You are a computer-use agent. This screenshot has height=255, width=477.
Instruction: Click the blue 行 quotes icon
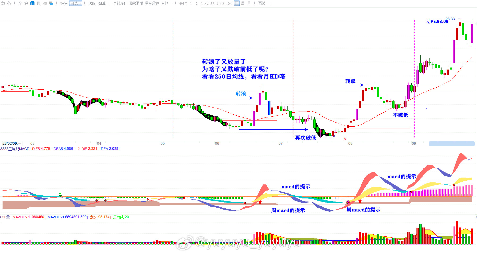coord(32,3)
